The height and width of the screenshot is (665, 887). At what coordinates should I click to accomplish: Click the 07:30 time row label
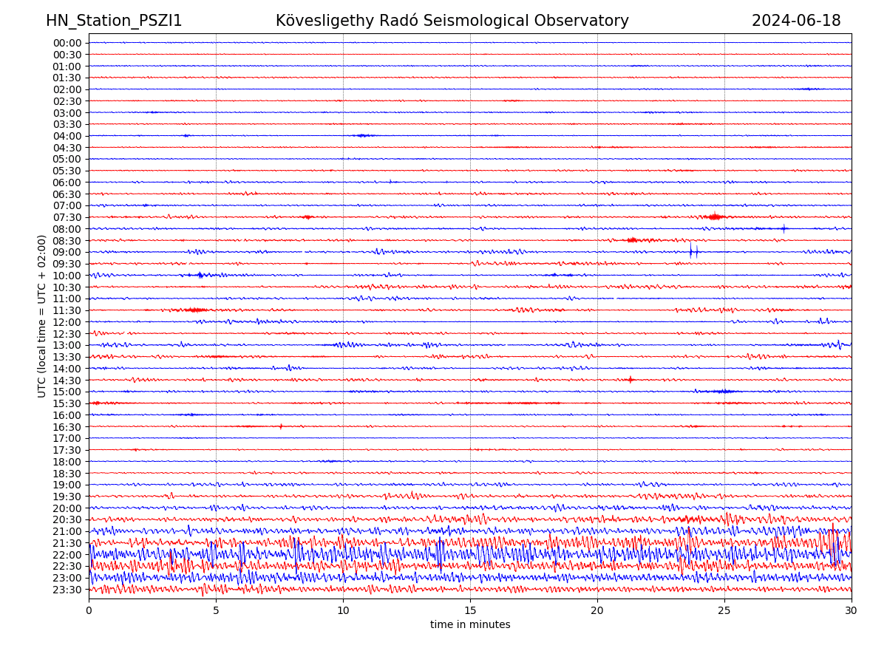[67, 217]
